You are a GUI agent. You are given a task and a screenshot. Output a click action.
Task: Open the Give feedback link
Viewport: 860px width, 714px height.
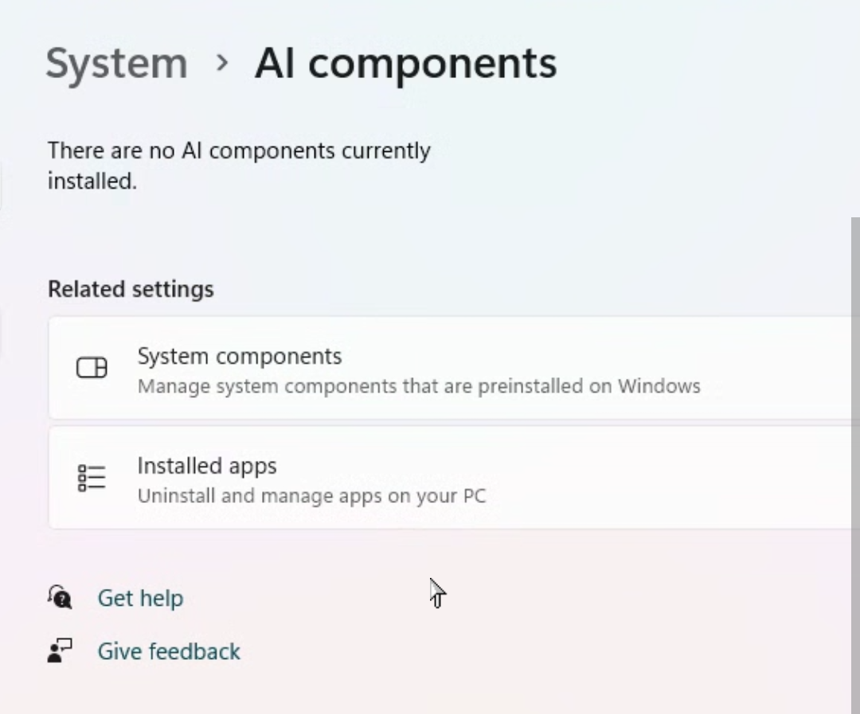pyautogui.click(x=169, y=652)
